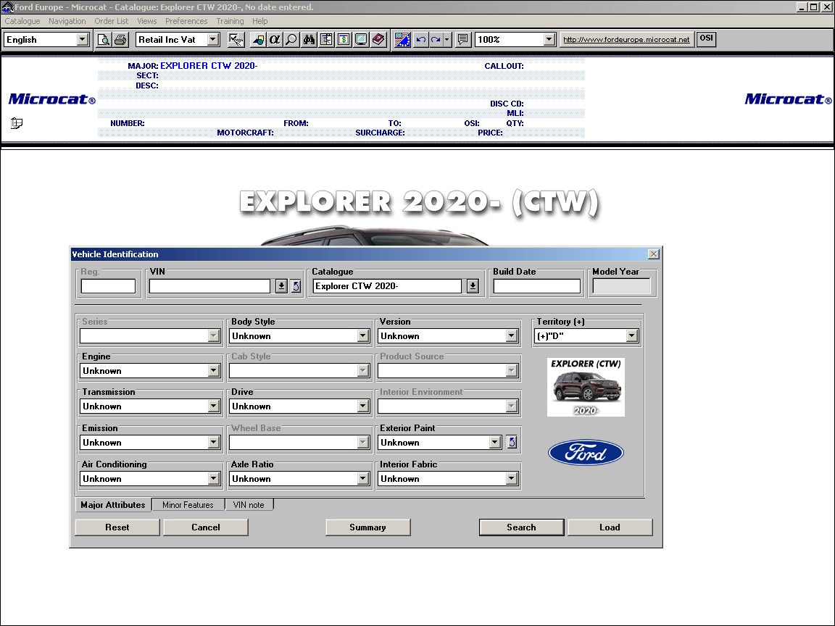The height and width of the screenshot is (626, 835).
Task: Click the Explorer CTW vehicle thumbnail
Action: click(x=586, y=387)
